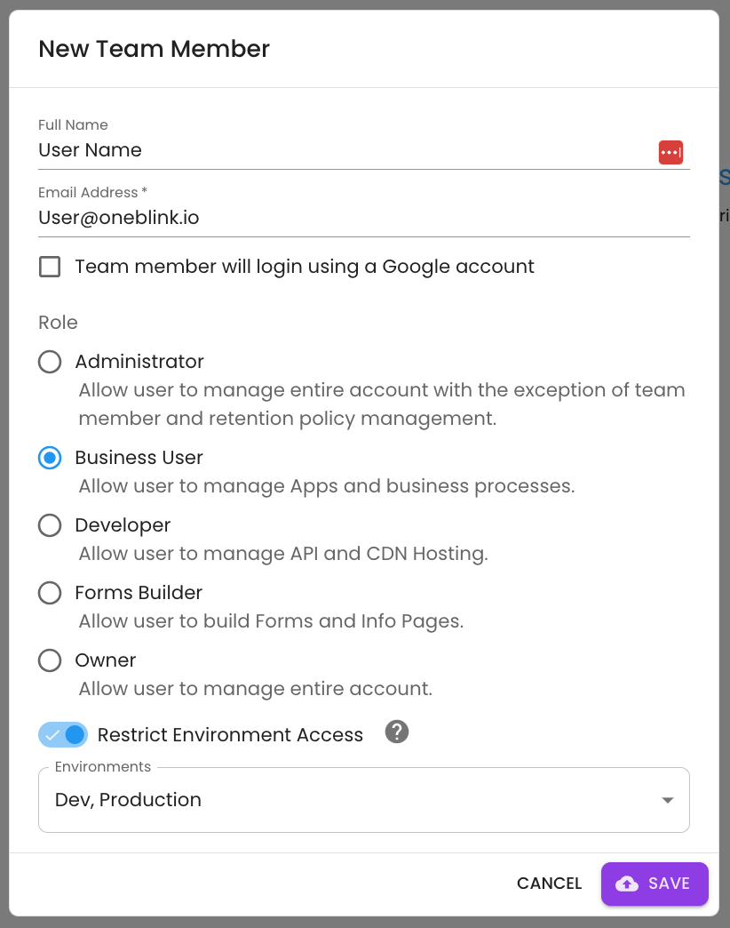Screen dimensions: 730x928
Task: Click the 'Role' section label
Action: pyautogui.click(x=58, y=323)
